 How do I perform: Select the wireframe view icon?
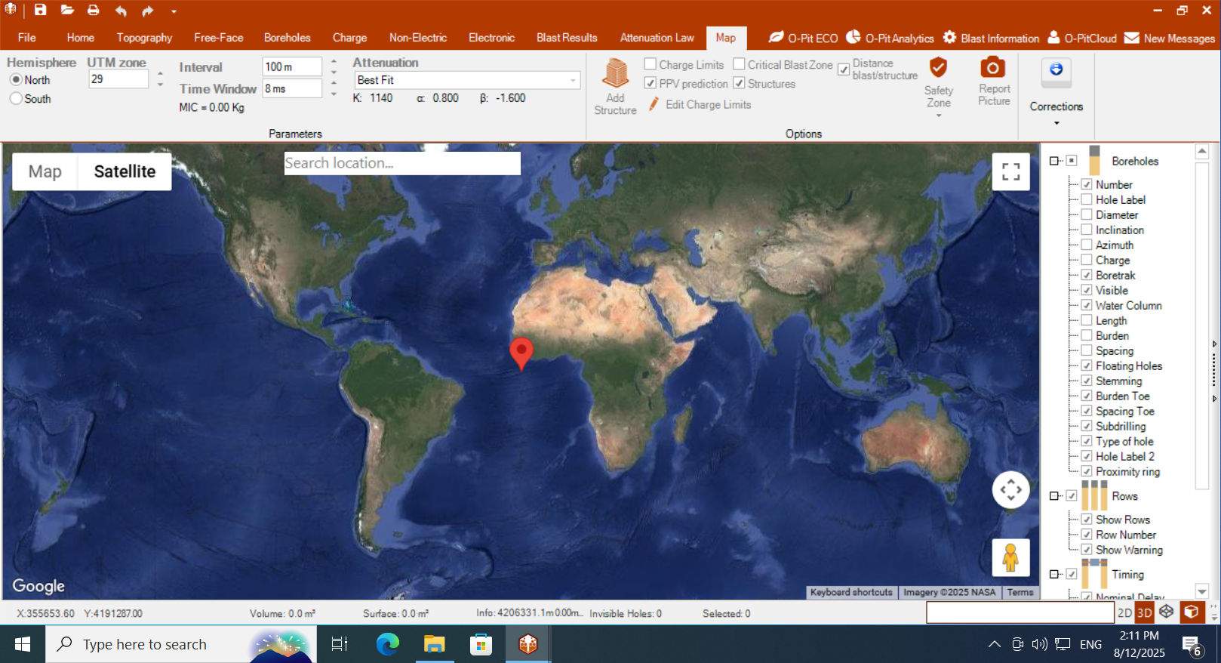[x=1167, y=612]
